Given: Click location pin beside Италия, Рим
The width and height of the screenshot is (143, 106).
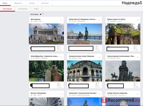Looking at the screenshot, I should pos(31,21).
